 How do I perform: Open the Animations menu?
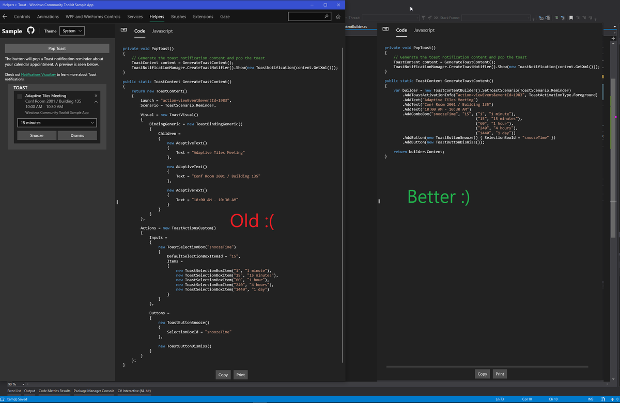48,17
